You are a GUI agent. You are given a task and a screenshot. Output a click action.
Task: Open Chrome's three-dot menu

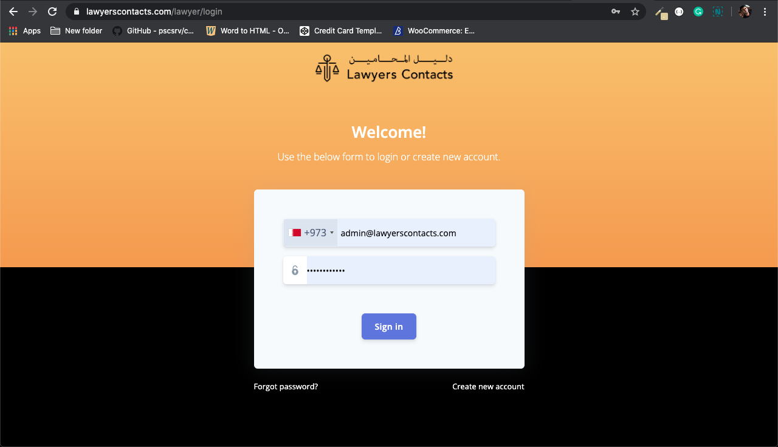(765, 12)
